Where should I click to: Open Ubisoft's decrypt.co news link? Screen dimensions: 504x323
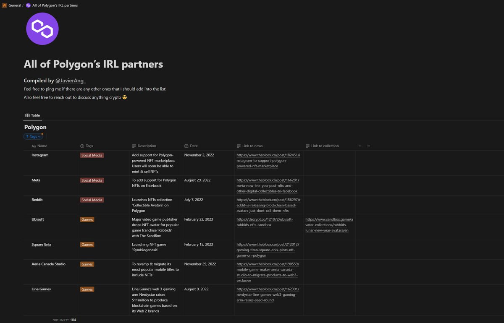point(265,222)
